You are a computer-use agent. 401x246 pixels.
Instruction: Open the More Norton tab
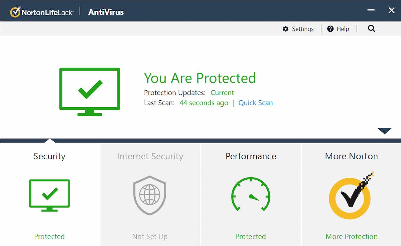point(351,156)
